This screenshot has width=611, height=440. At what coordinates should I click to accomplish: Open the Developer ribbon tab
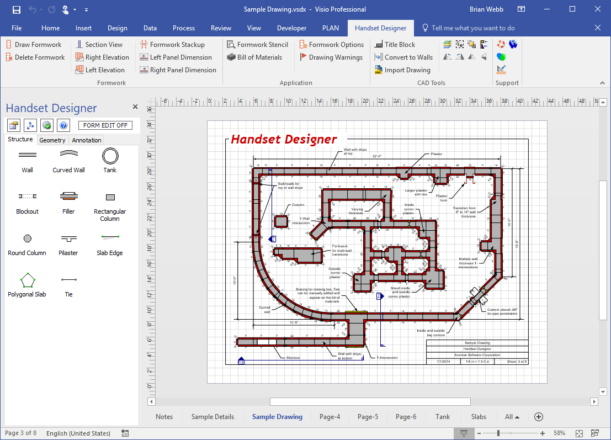291,28
